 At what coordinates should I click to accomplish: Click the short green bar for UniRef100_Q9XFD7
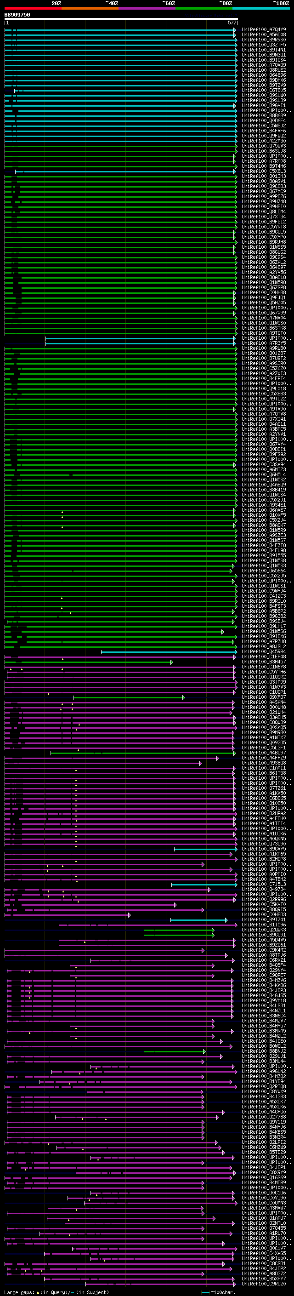(x=129, y=697)
